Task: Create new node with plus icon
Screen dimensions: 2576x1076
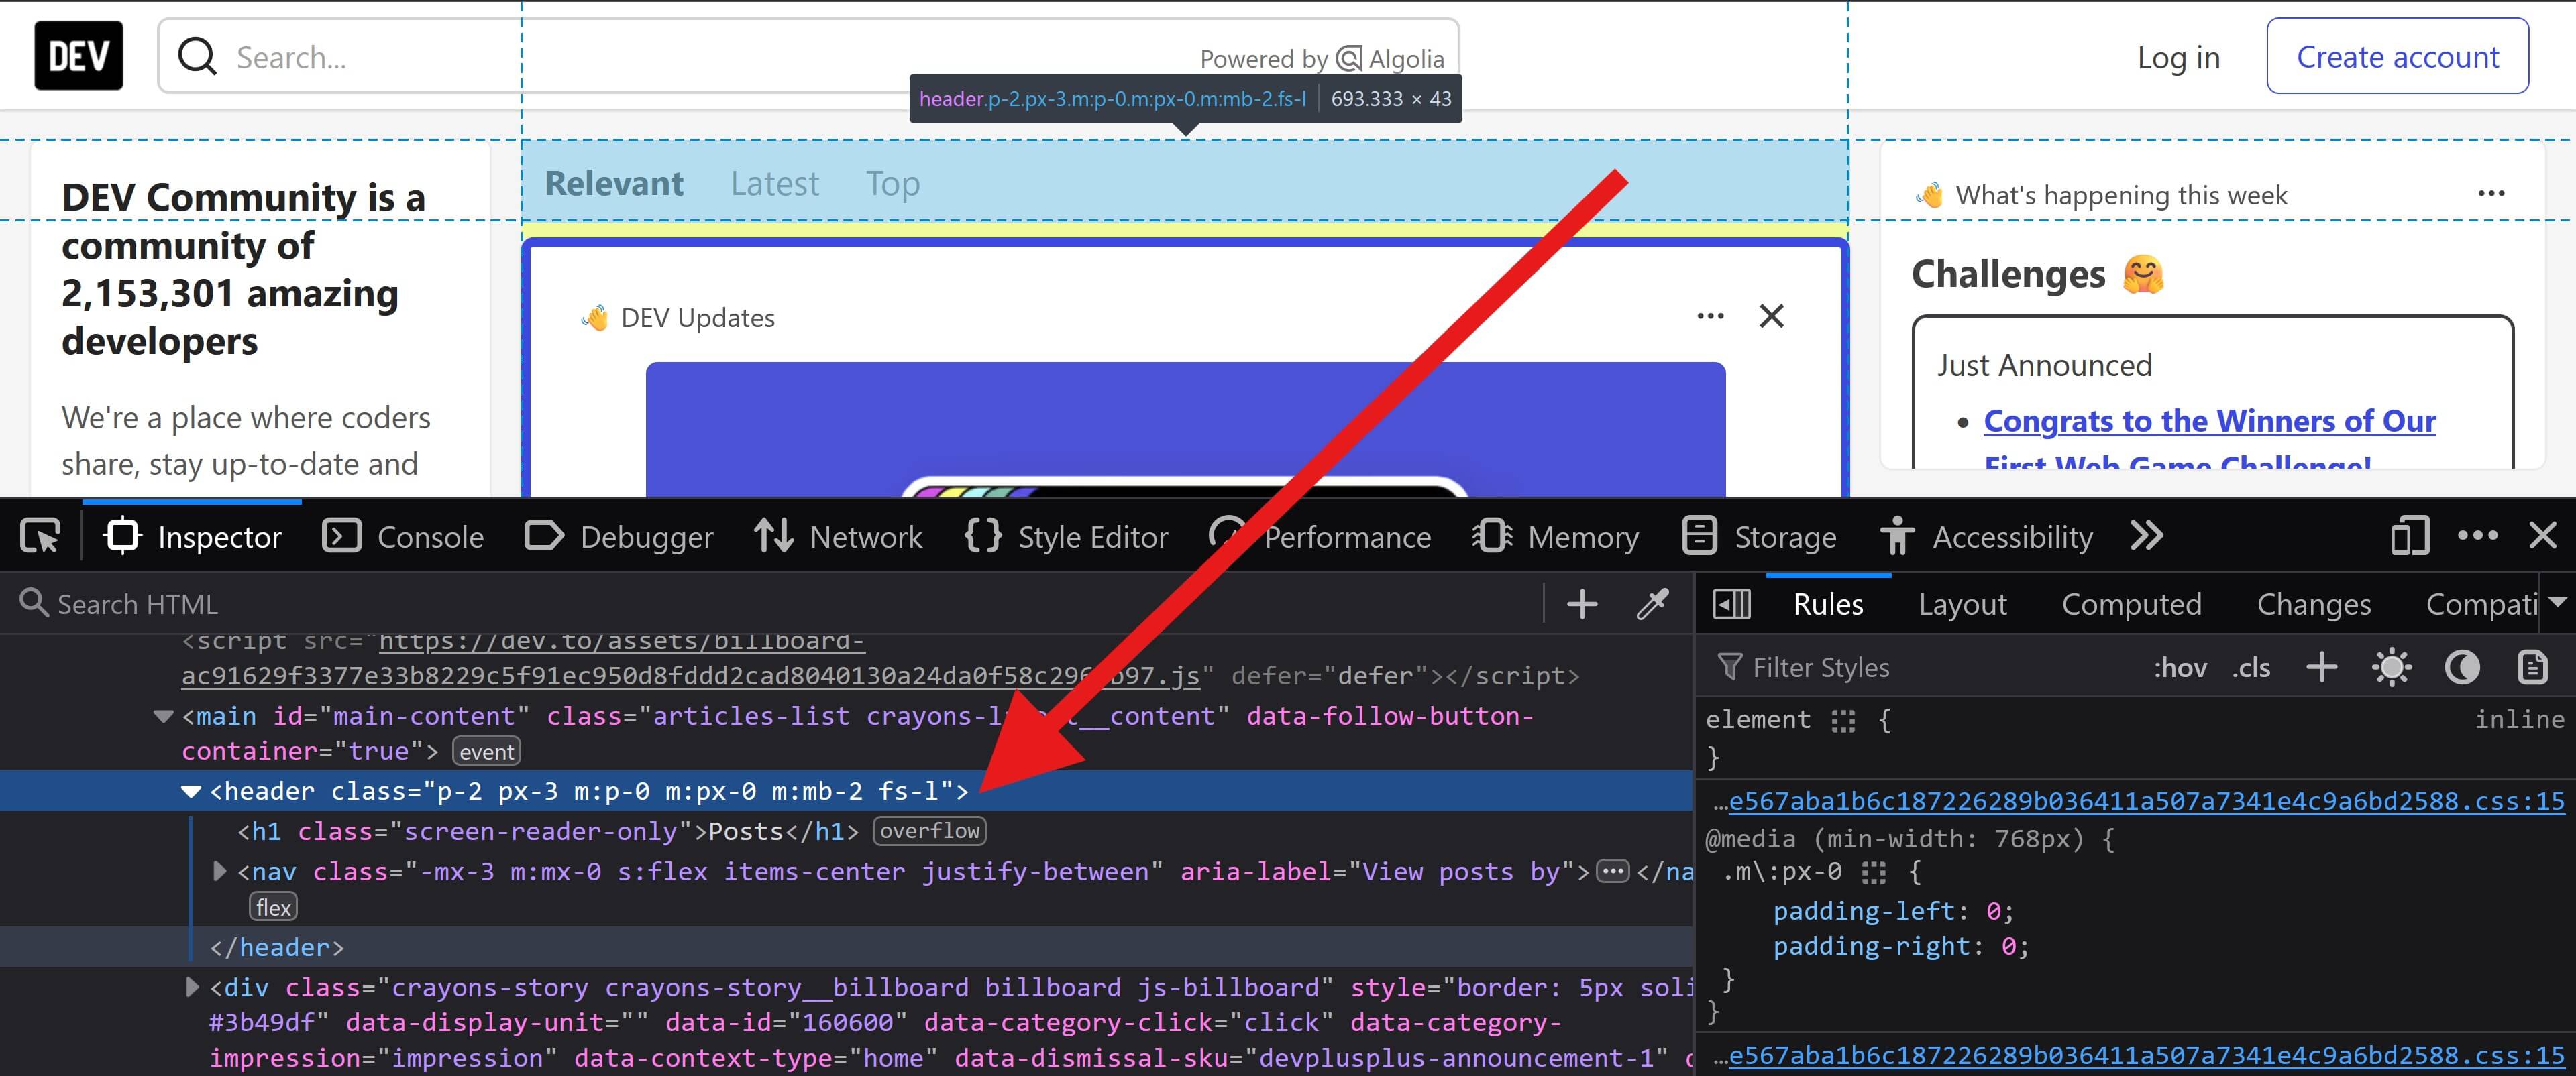Action: [x=1582, y=605]
